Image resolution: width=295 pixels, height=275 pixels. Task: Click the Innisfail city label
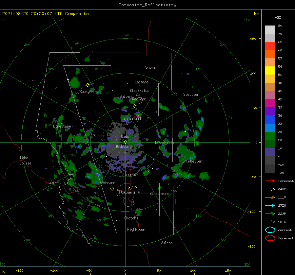pyautogui.click(x=132, y=118)
